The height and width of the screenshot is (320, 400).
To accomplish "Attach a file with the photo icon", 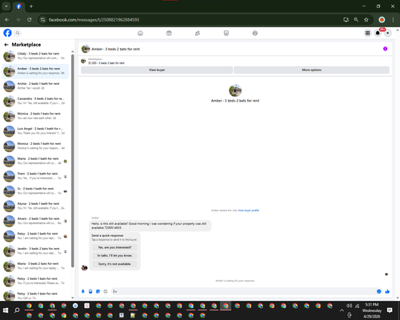I will 90,291.
